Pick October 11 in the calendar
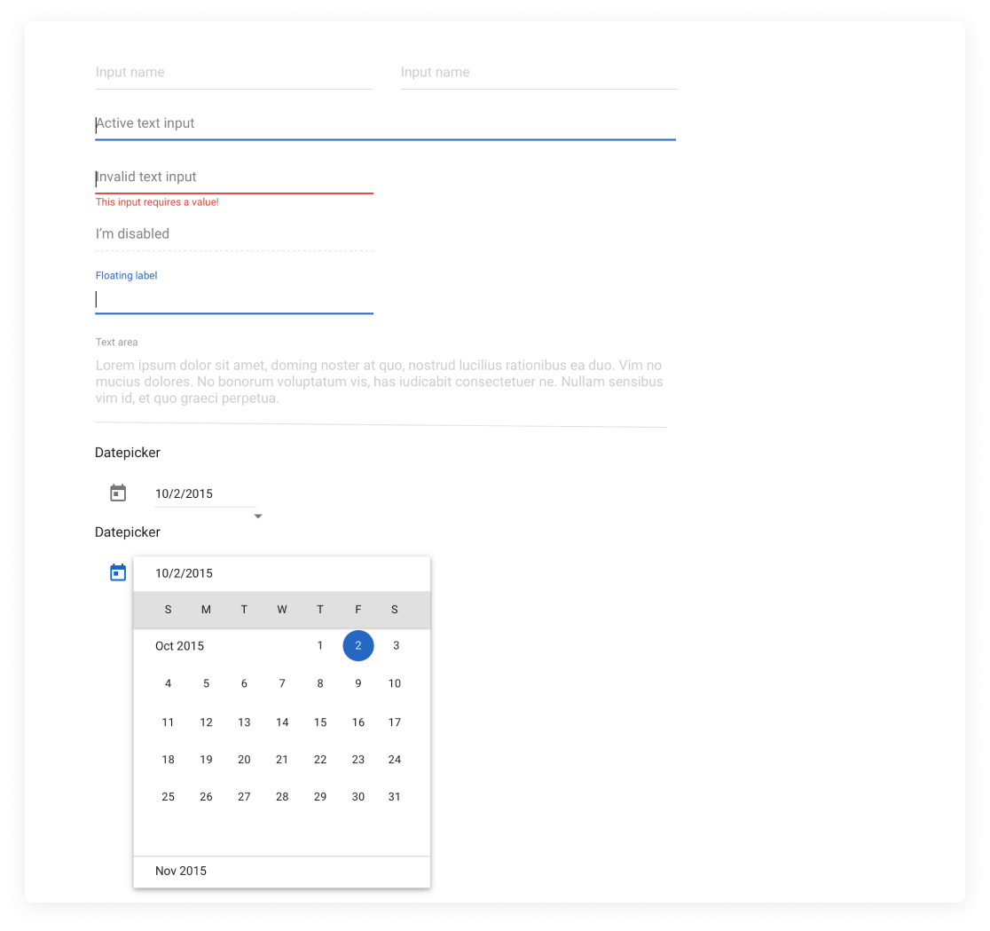 click(168, 722)
